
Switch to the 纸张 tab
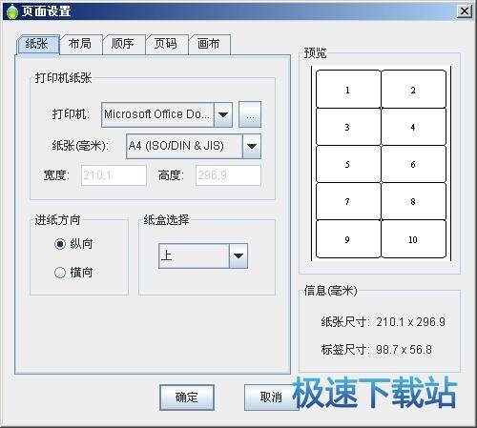pyautogui.click(x=37, y=44)
